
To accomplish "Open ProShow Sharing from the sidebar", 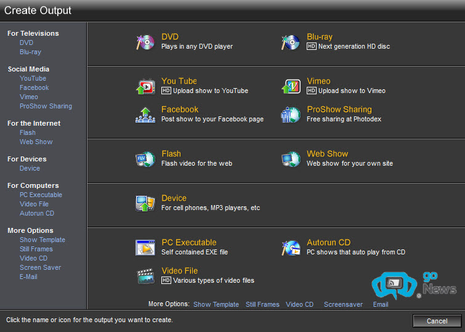I will tap(46, 106).
